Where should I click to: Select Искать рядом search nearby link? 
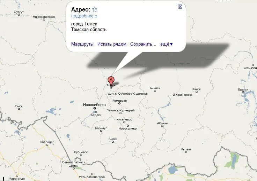(112, 44)
